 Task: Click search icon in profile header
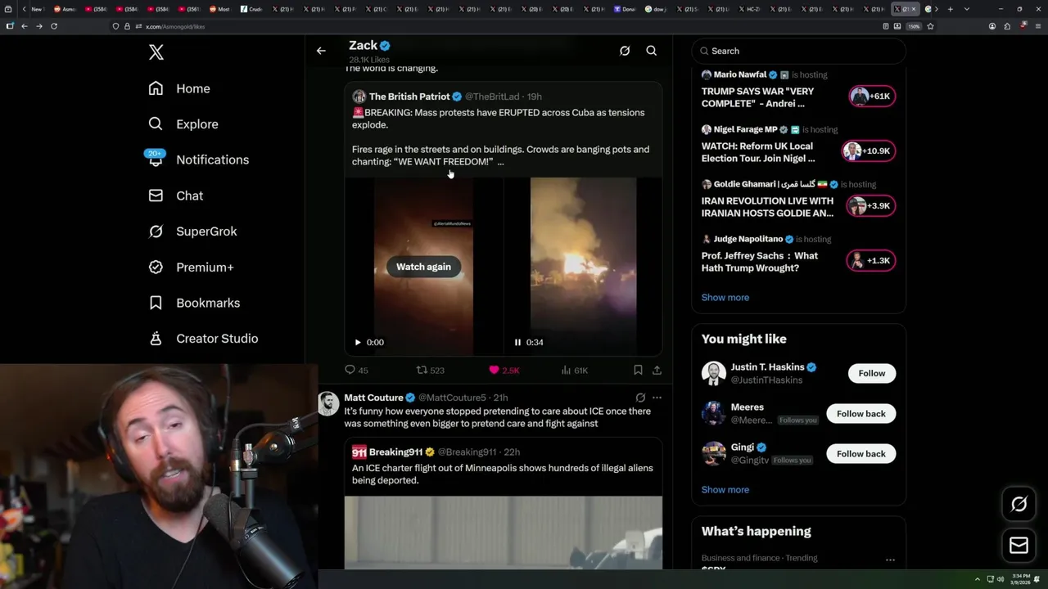tap(652, 51)
